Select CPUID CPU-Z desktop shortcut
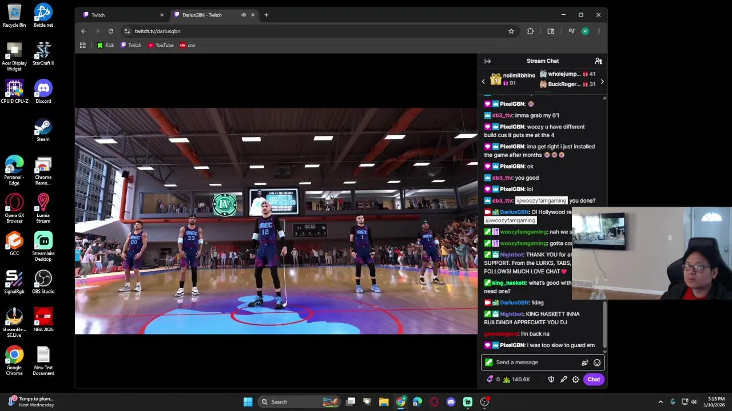 click(14, 92)
